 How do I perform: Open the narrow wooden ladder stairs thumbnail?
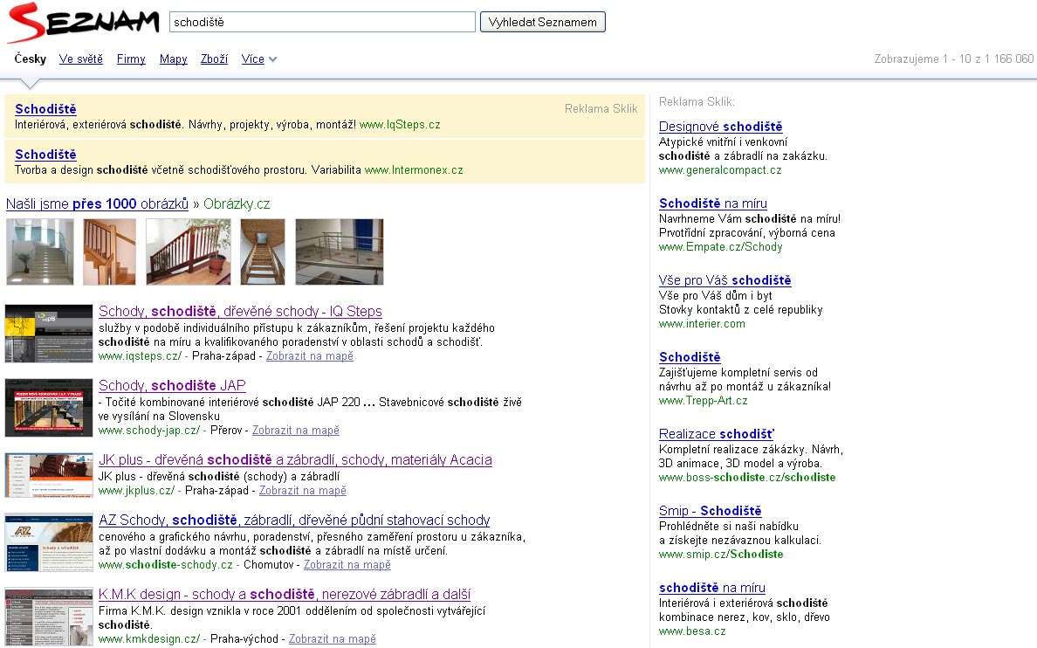pos(263,252)
